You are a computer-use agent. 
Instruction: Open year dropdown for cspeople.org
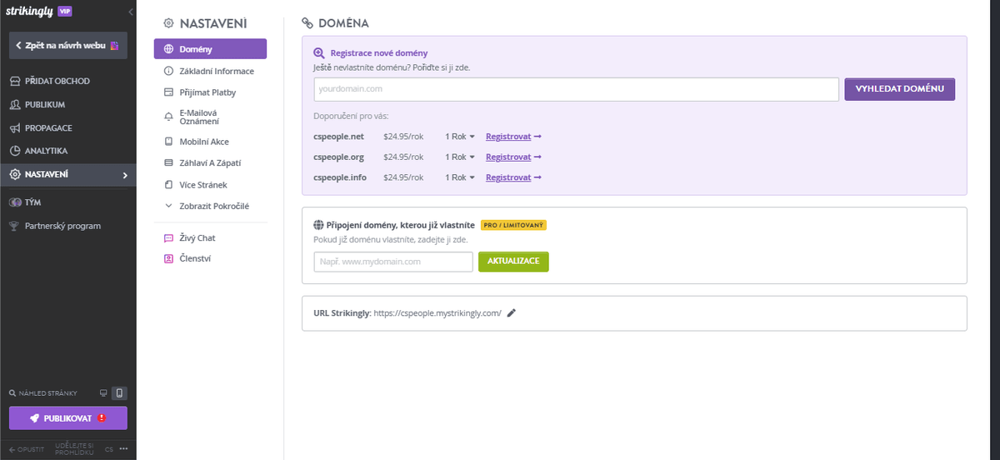460,157
